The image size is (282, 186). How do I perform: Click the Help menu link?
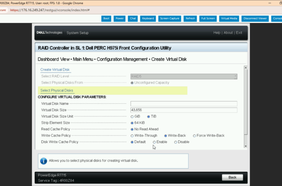217,32
